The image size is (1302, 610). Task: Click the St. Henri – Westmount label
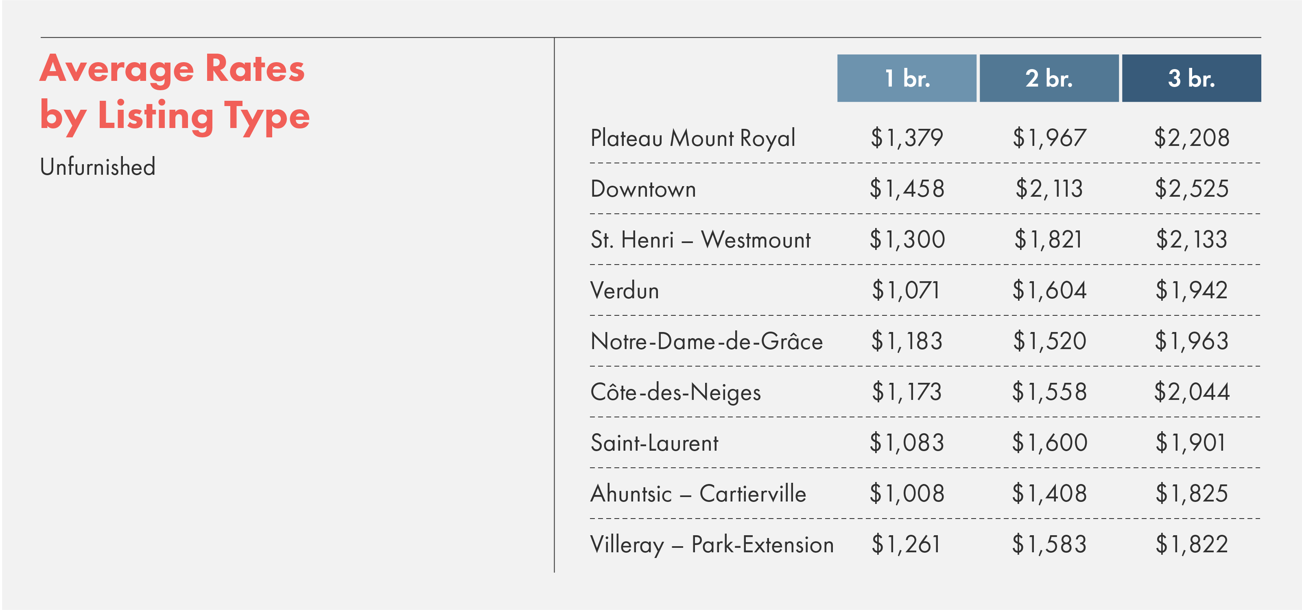701,239
